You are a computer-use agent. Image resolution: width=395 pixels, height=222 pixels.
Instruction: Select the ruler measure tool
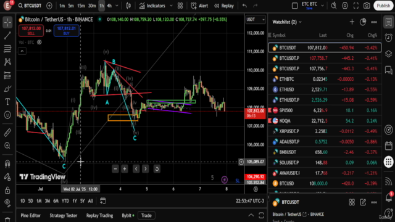point(7,133)
